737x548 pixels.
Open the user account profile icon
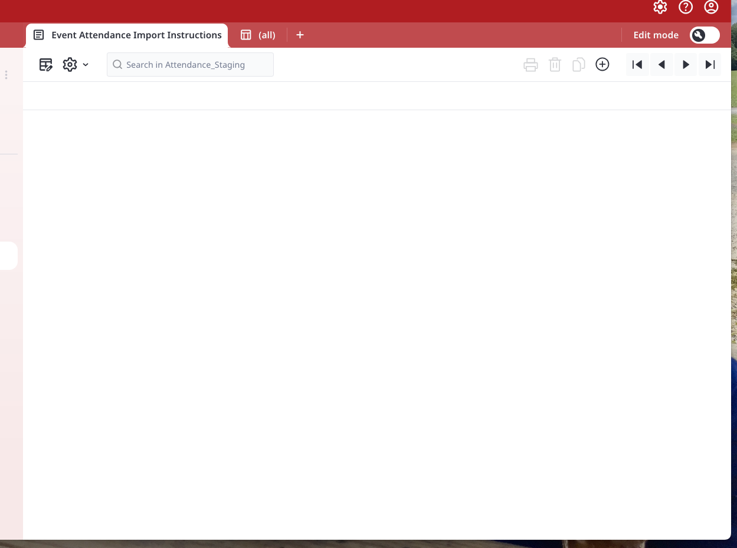click(712, 7)
